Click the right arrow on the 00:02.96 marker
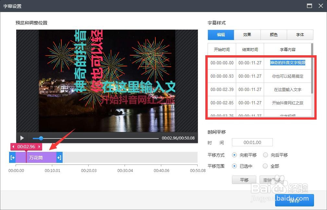327x210 pixels. click(39, 147)
